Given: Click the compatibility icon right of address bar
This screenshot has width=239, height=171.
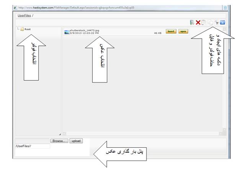Looking at the screenshot, I should coord(225,7).
